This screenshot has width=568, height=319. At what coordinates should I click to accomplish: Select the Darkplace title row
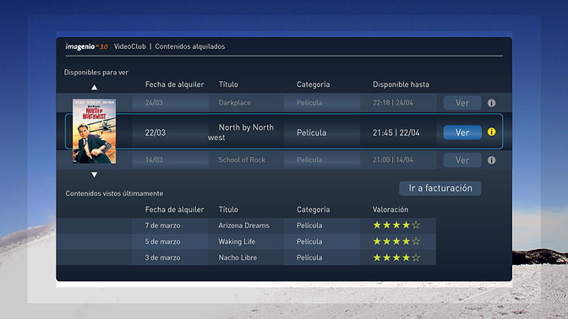point(284,103)
